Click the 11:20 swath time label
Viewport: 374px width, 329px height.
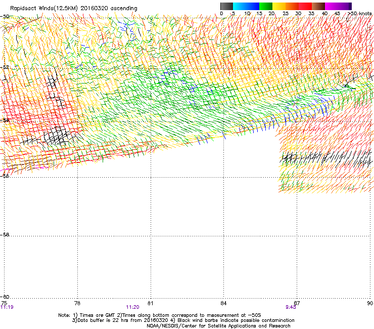132,307
